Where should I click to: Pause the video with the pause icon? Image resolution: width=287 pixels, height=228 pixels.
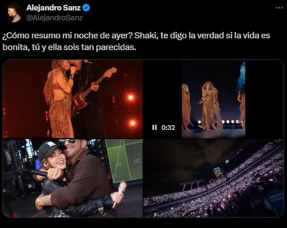pos(154,127)
